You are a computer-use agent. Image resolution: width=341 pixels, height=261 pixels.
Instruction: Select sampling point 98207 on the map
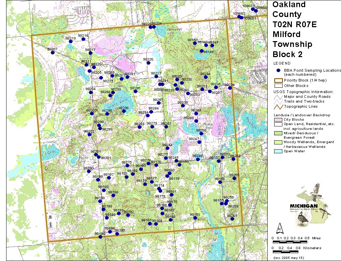[53, 53]
